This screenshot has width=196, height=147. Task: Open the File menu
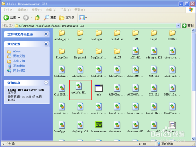[8, 10]
